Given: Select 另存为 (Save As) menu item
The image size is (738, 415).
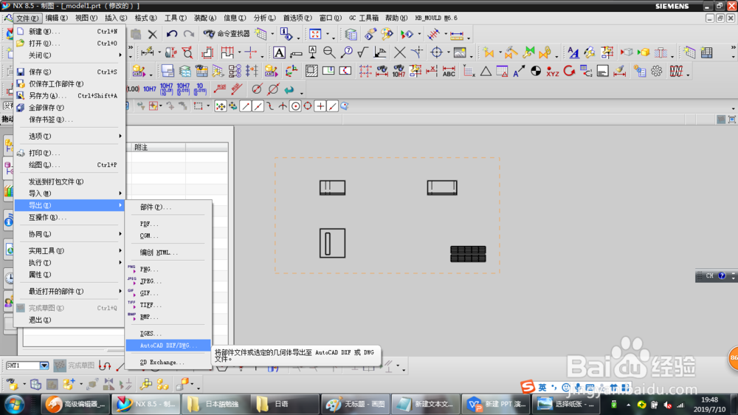Looking at the screenshot, I should [x=69, y=95].
